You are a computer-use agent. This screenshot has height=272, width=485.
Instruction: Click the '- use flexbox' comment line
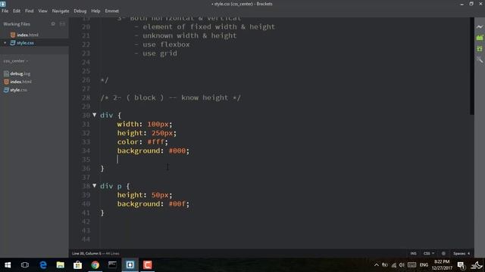(x=162, y=45)
